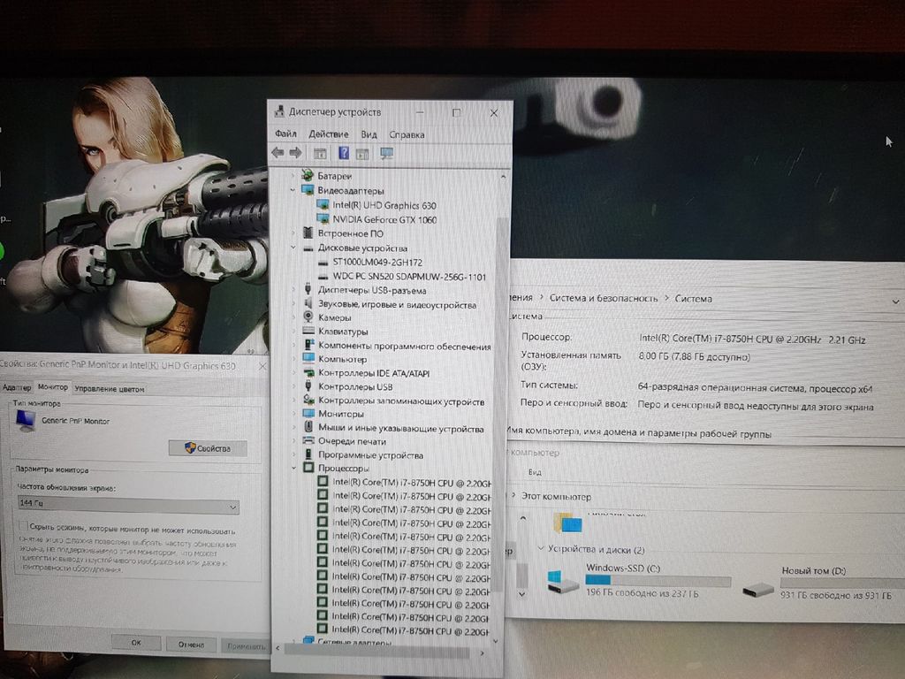The width and height of the screenshot is (905, 679).
Task: Click the Отмена button in properties dialog
Action: tap(192, 645)
